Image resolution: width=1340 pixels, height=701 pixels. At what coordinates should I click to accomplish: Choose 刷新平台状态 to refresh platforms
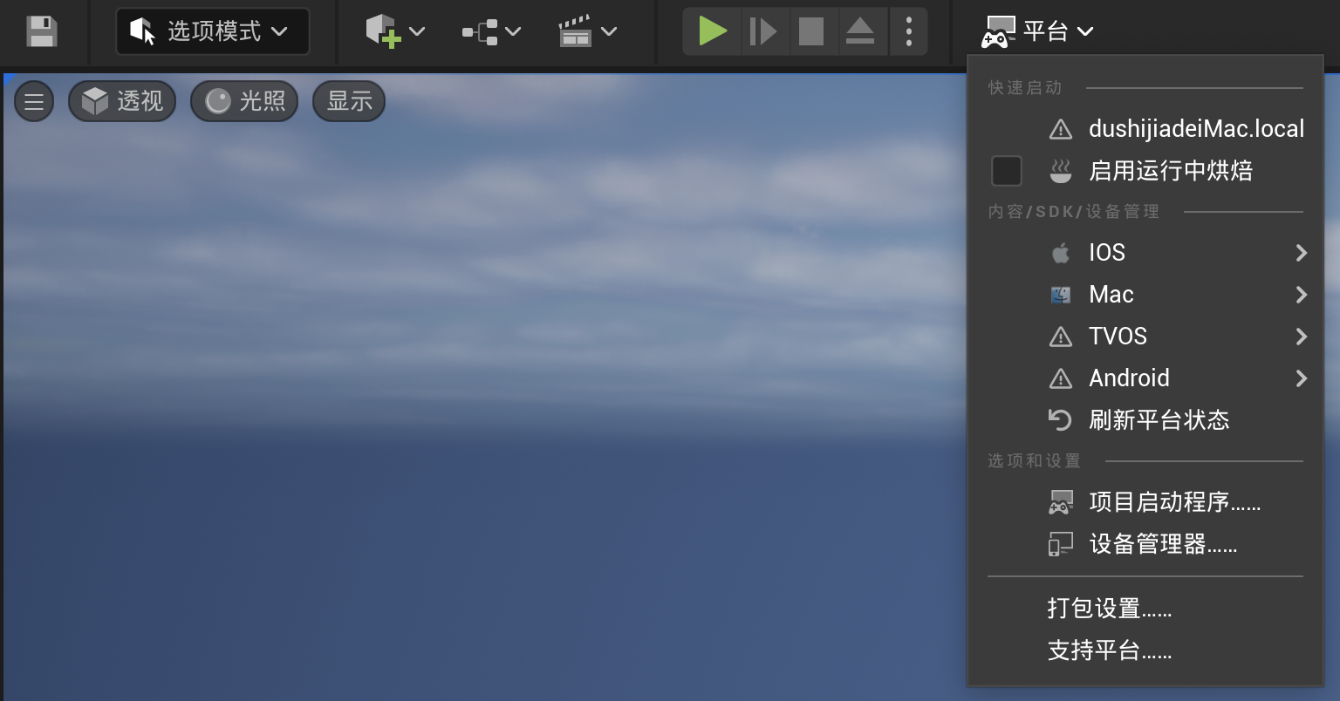point(1158,420)
